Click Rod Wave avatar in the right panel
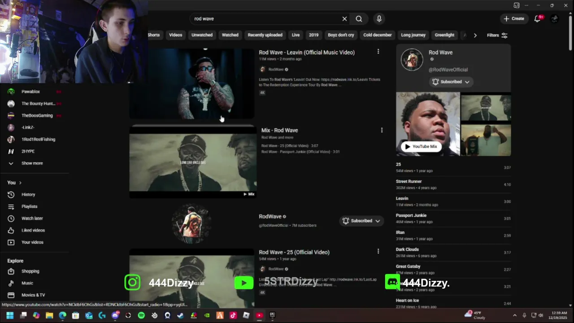This screenshot has width=574, height=323. (x=412, y=60)
